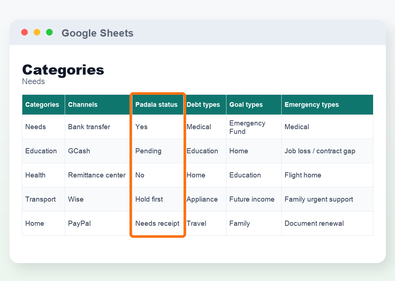
Task: Select the GCash channel cell
Action: pyautogui.click(x=98, y=151)
